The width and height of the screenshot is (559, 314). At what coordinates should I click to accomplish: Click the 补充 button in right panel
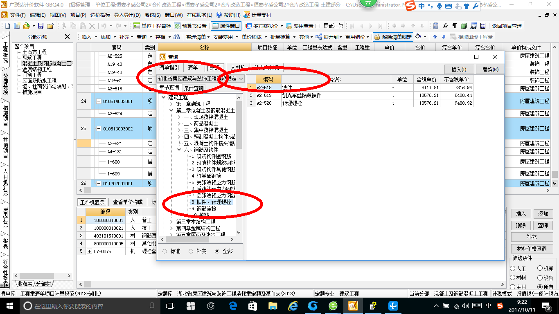532,237
